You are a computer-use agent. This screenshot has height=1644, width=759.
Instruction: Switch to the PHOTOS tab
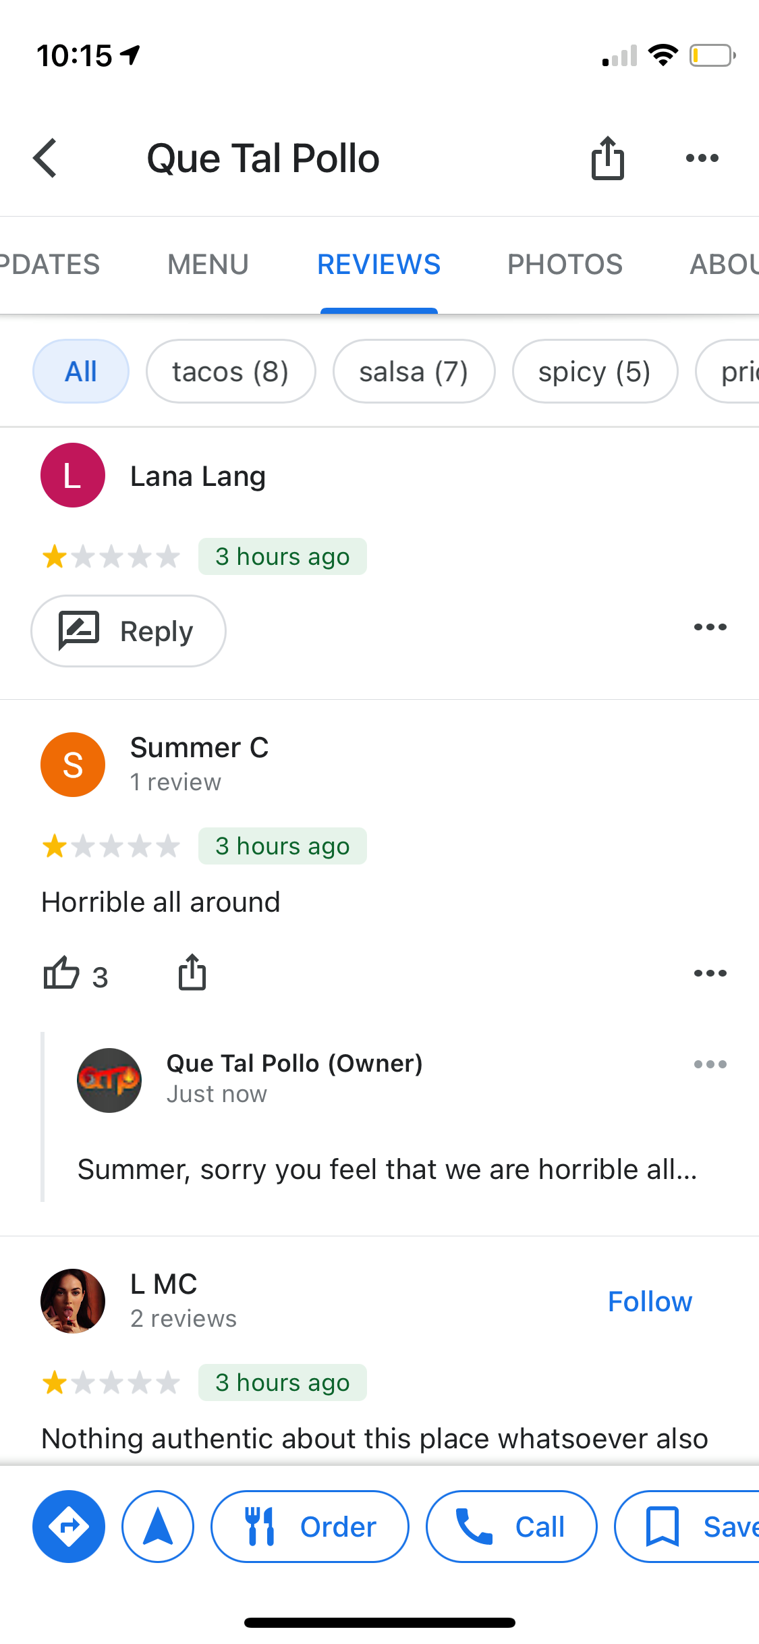click(x=565, y=265)
